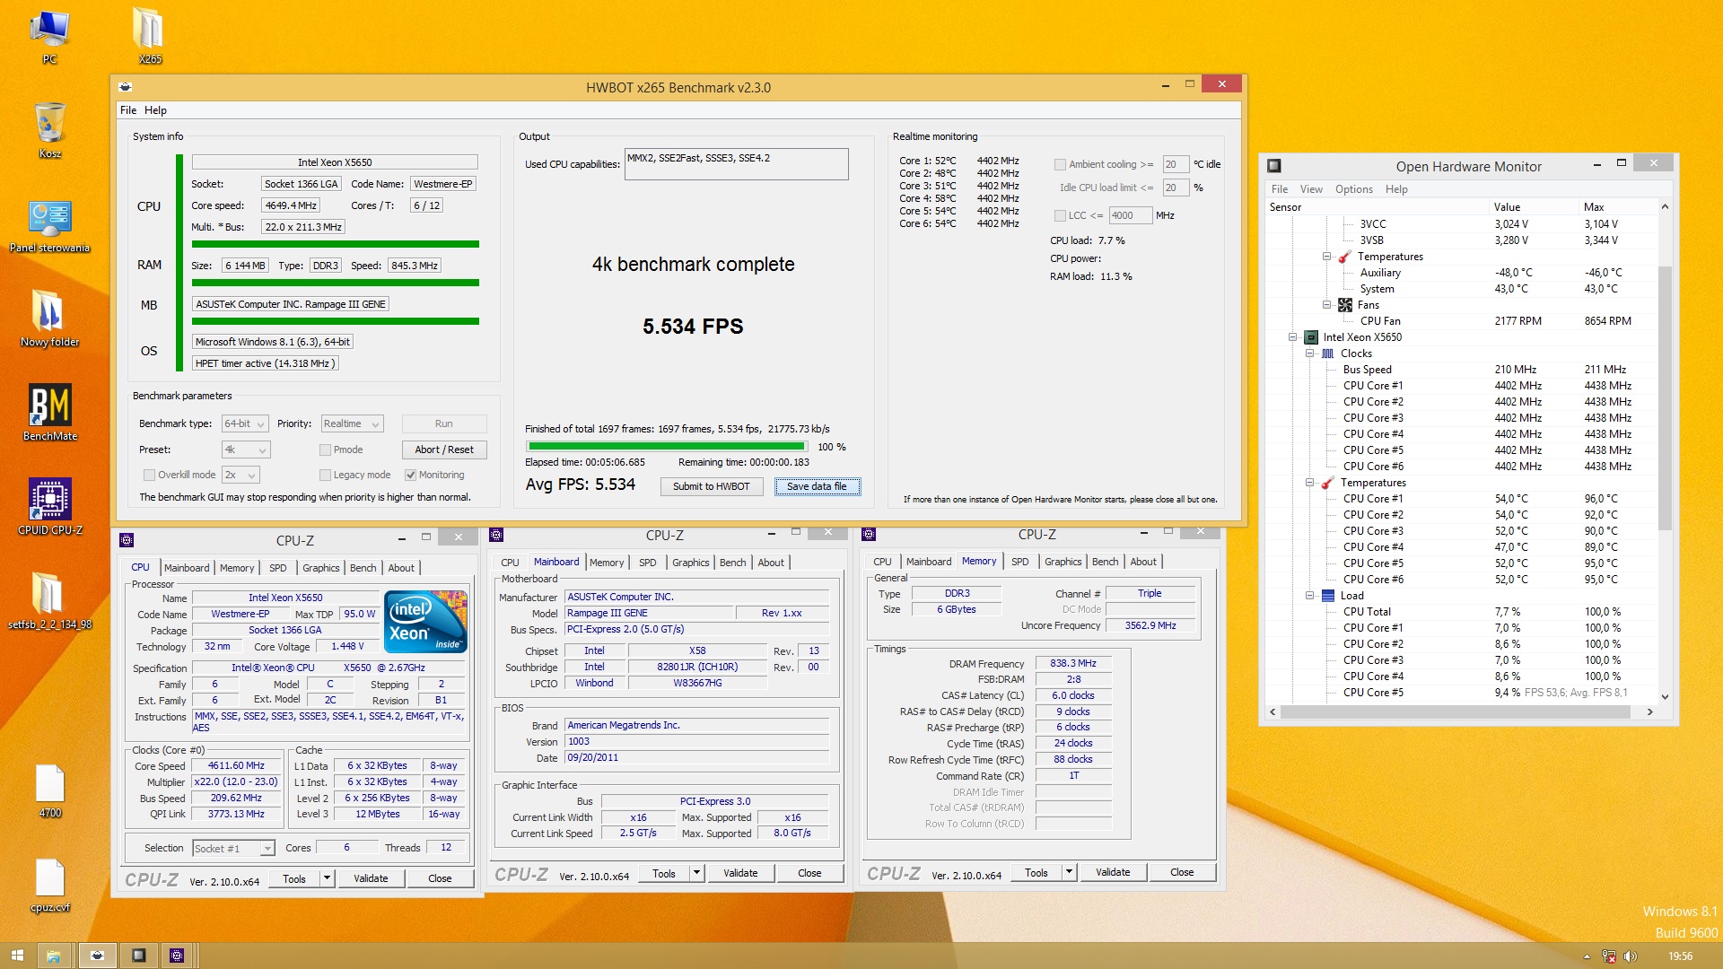Open Tools dropdown arrow in CPU-Z CPU window

point(327,878)
